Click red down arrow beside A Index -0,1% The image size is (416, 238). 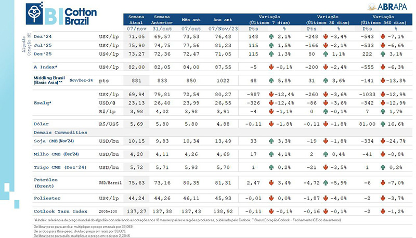[x=271, y=67]
